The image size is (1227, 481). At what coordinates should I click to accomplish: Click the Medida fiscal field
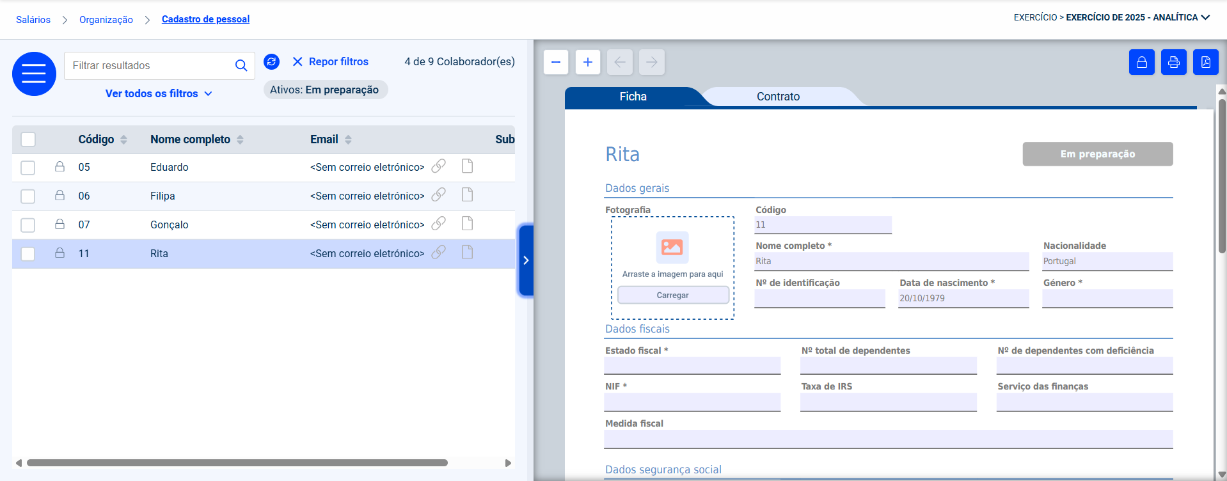click(x=888, y=439)
